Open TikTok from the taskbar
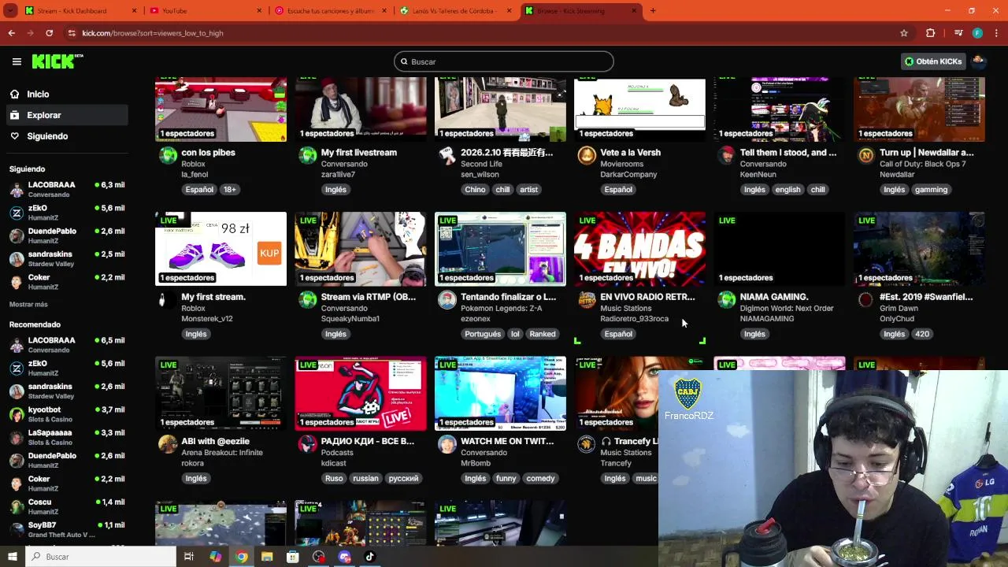The width and height of the screenshot is (1008, 567). coord(370,557)
